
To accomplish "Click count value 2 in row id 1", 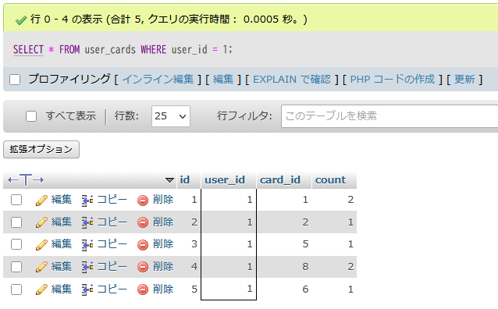I will 350,200.
